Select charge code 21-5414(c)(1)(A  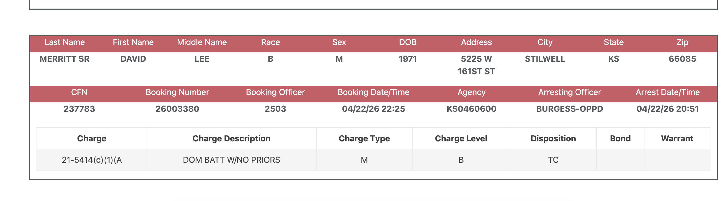pyautogui.click(x=92, y=160)
